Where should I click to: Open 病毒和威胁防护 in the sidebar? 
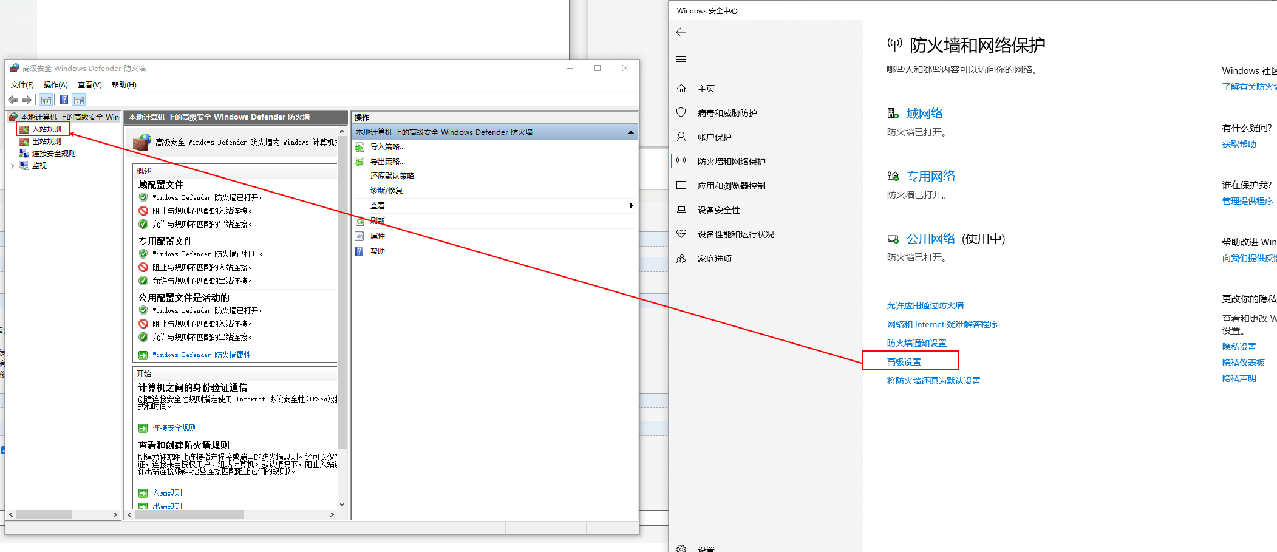coord(727,113)
